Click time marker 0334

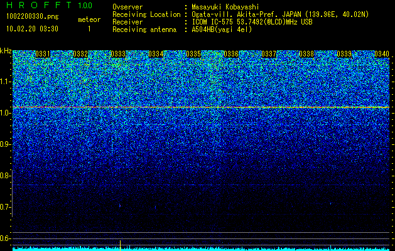point(156,54)
